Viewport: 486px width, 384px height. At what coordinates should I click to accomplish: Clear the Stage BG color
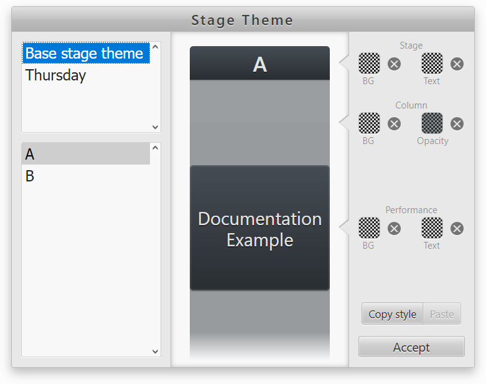click(395, 64)
